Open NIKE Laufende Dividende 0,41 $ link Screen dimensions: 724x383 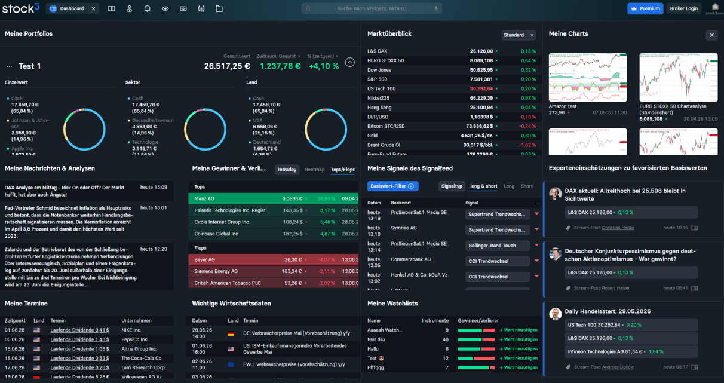tap(79, 330)
